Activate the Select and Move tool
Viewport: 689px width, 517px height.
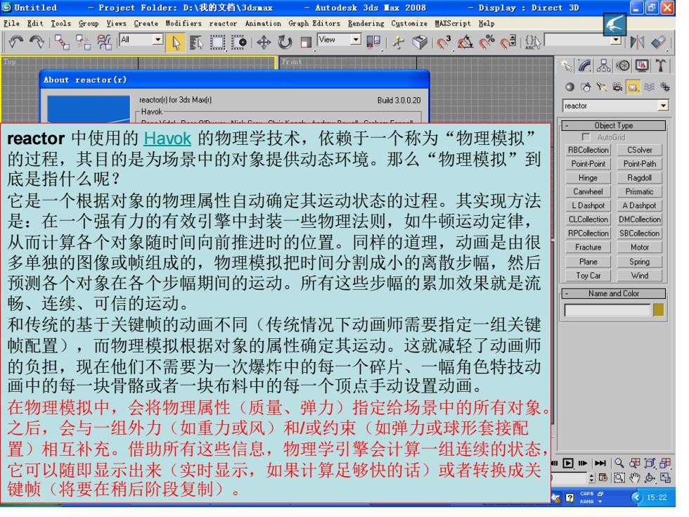coord(264,43)
